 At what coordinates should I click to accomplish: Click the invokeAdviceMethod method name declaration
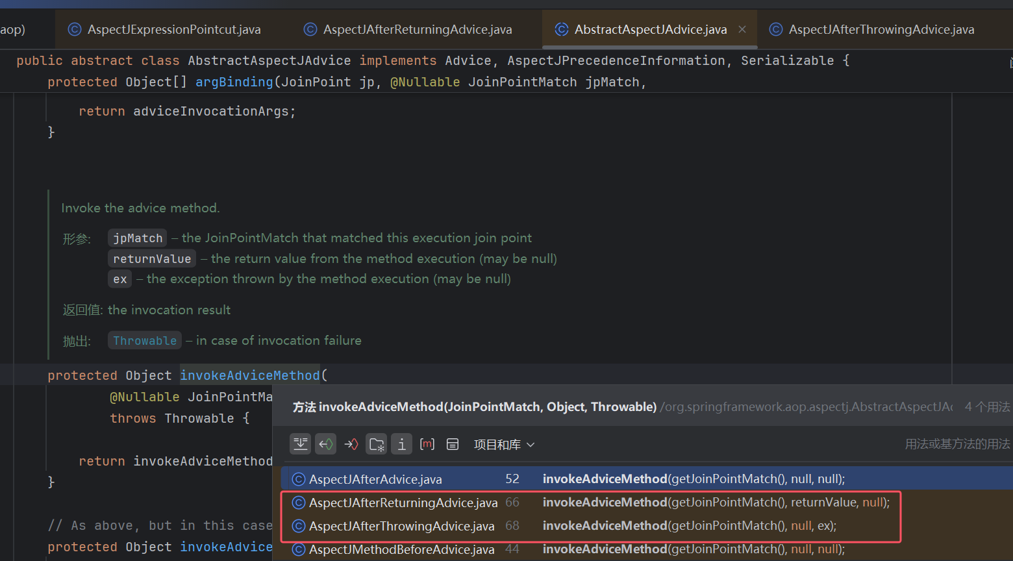pos(250,375)
